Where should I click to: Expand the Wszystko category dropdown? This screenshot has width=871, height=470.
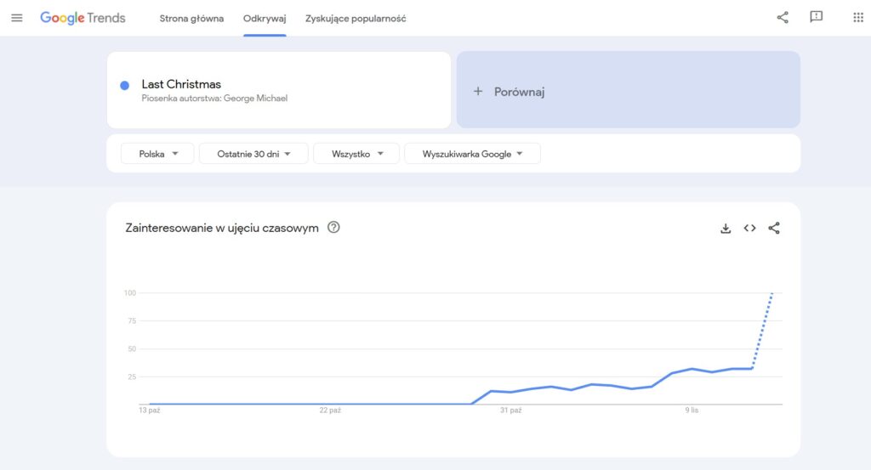[356, 154]
